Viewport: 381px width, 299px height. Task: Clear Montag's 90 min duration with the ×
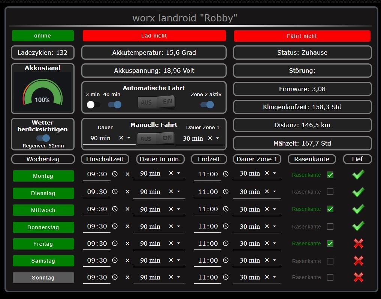[171, 173]
